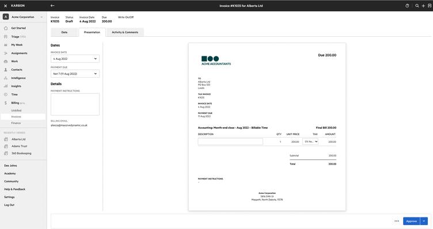The image size is (433, 229).
Task: Open Unbilled under Billing
Action: click(x=16, y=110)
